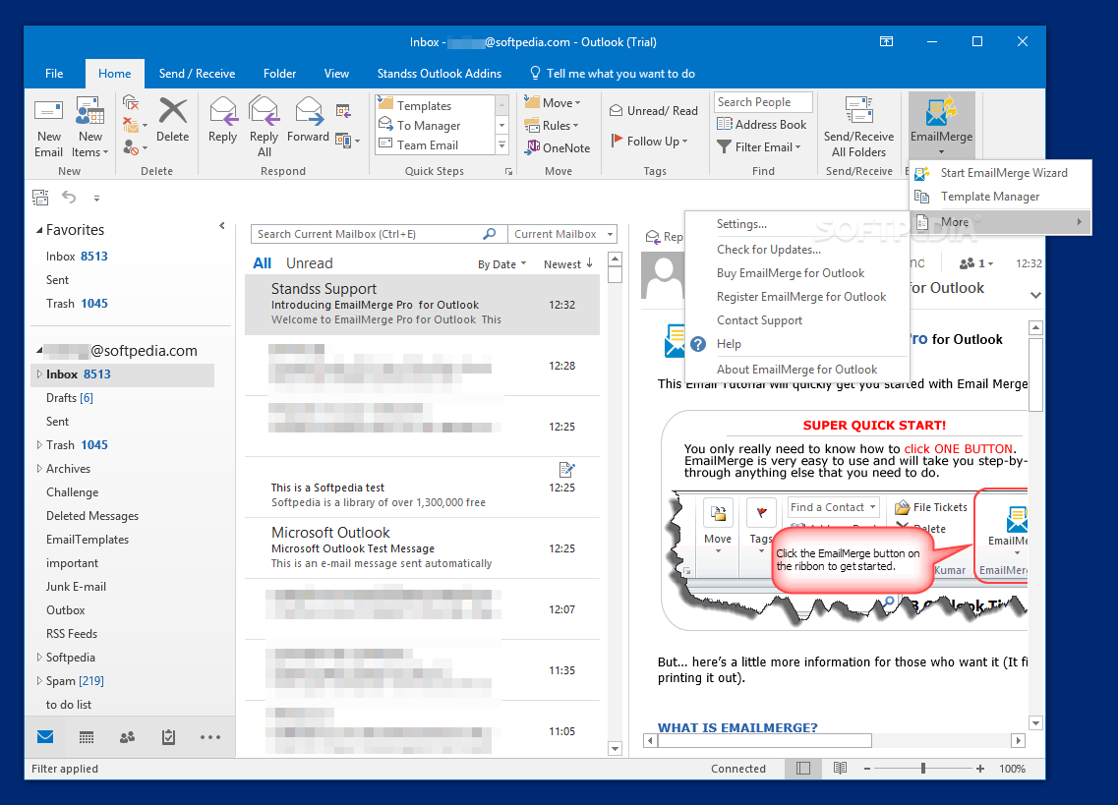This screenshot has width=1118, height=805.
Task: Show only Unread messages
Action: 310,263
